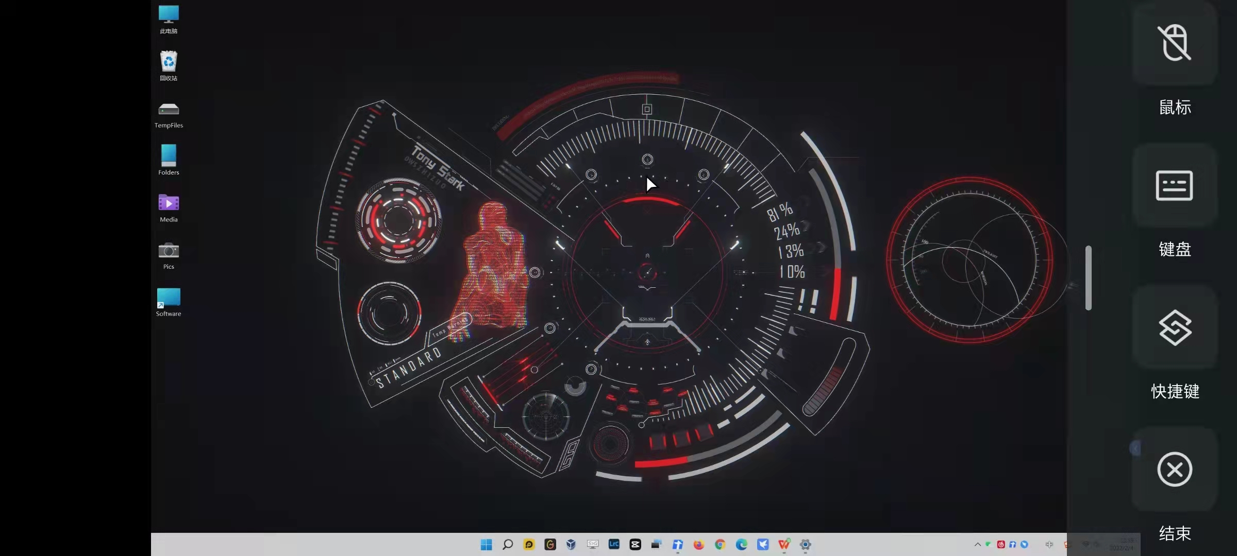Select the Software shortcut icon
The image size is (1237, 556).
click(169, 302)
